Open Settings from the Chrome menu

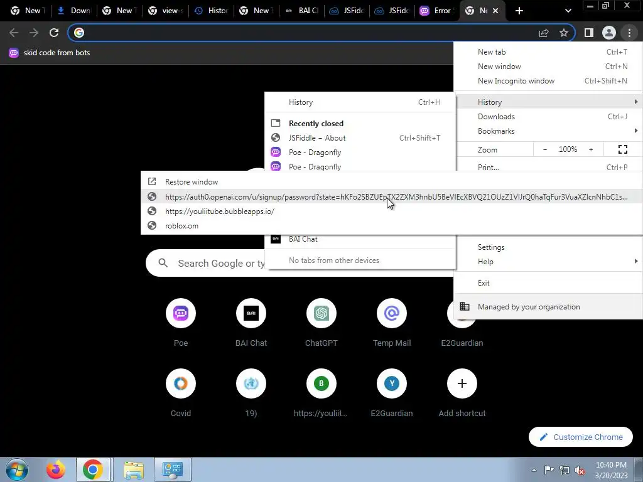[548, 247]
